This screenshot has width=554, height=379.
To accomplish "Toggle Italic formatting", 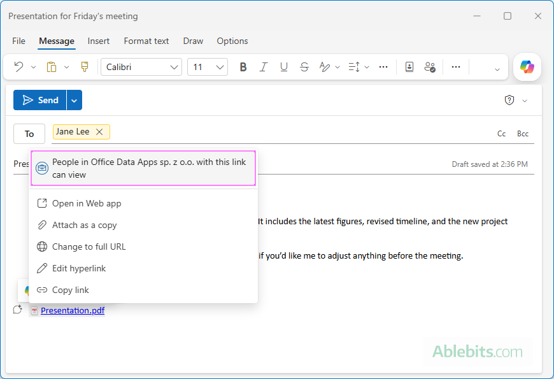I will (x=263, y=67).
